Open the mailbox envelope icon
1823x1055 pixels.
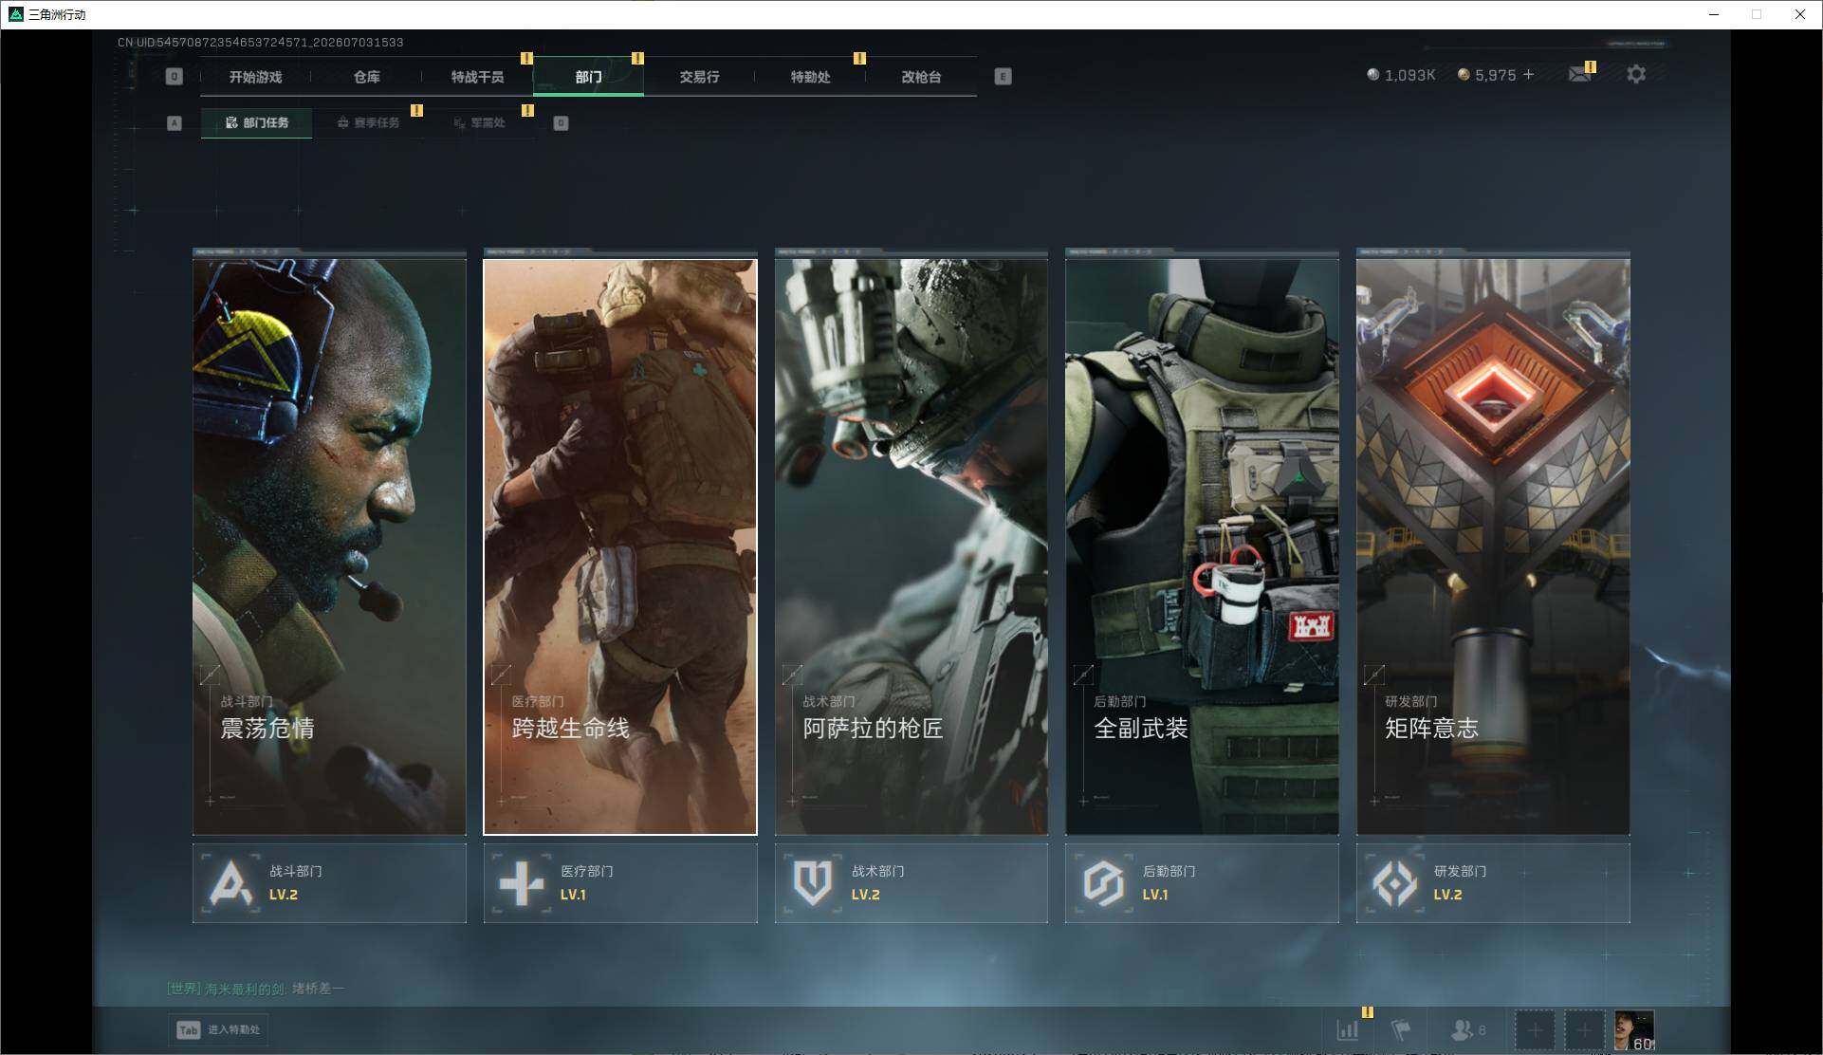(1579, 74)
